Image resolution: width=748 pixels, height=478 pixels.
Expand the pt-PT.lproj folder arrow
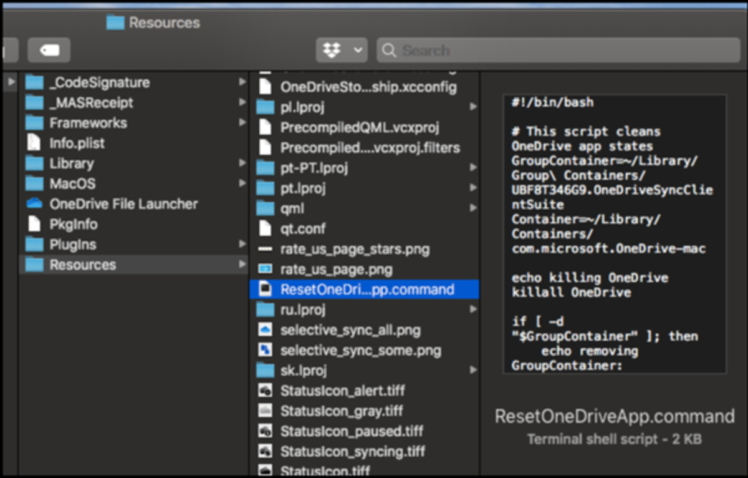click(473, 168)
